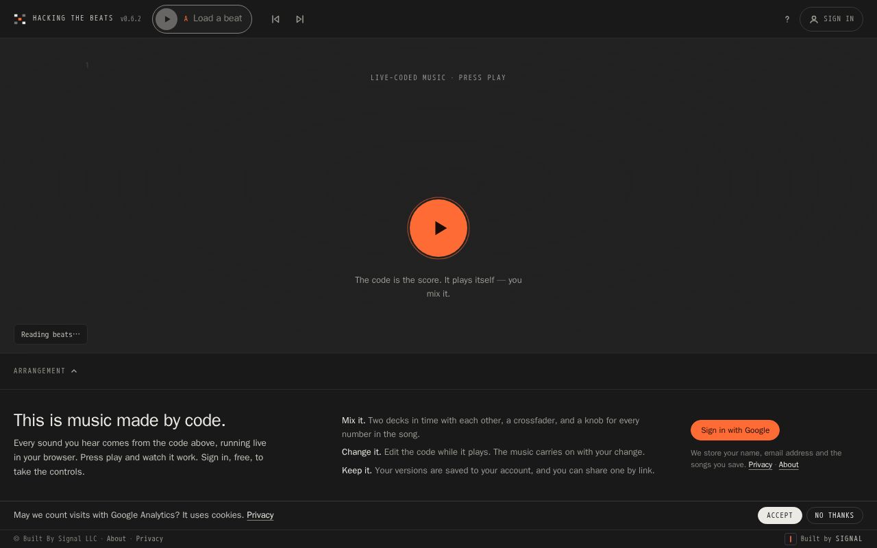
Task: Open the Privacy link under Sign in with Google
Action: coord(760,464)
